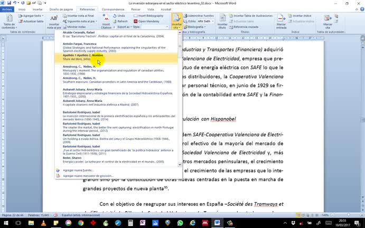The width and height of the screenshot is (365, 228).
Task: Click Insertar Tabla de ilustraciones
Action: tap(251, 16)
